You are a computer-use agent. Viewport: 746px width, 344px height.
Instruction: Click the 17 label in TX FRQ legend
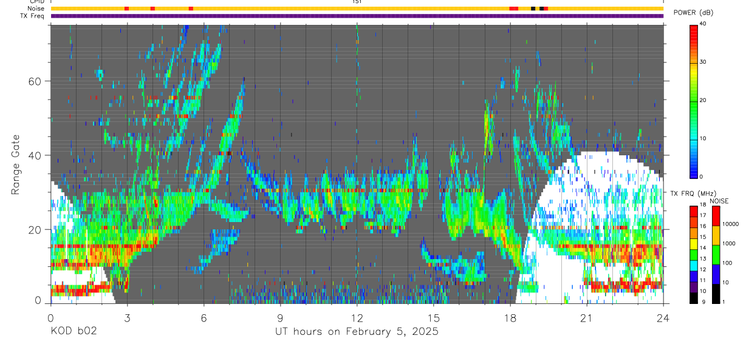(x=703, y=215)
